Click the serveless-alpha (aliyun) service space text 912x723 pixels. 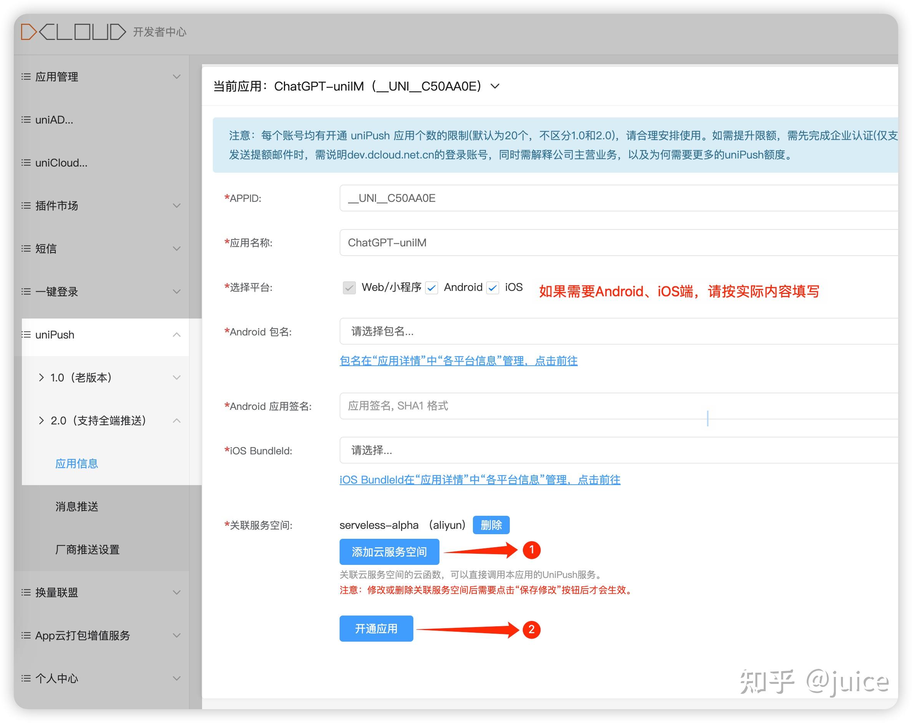pos(402,525)
